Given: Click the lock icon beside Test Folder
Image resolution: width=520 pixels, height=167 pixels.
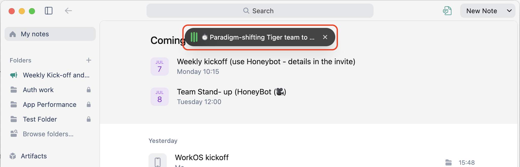Looking at the screenshot, I should (89, 119).
